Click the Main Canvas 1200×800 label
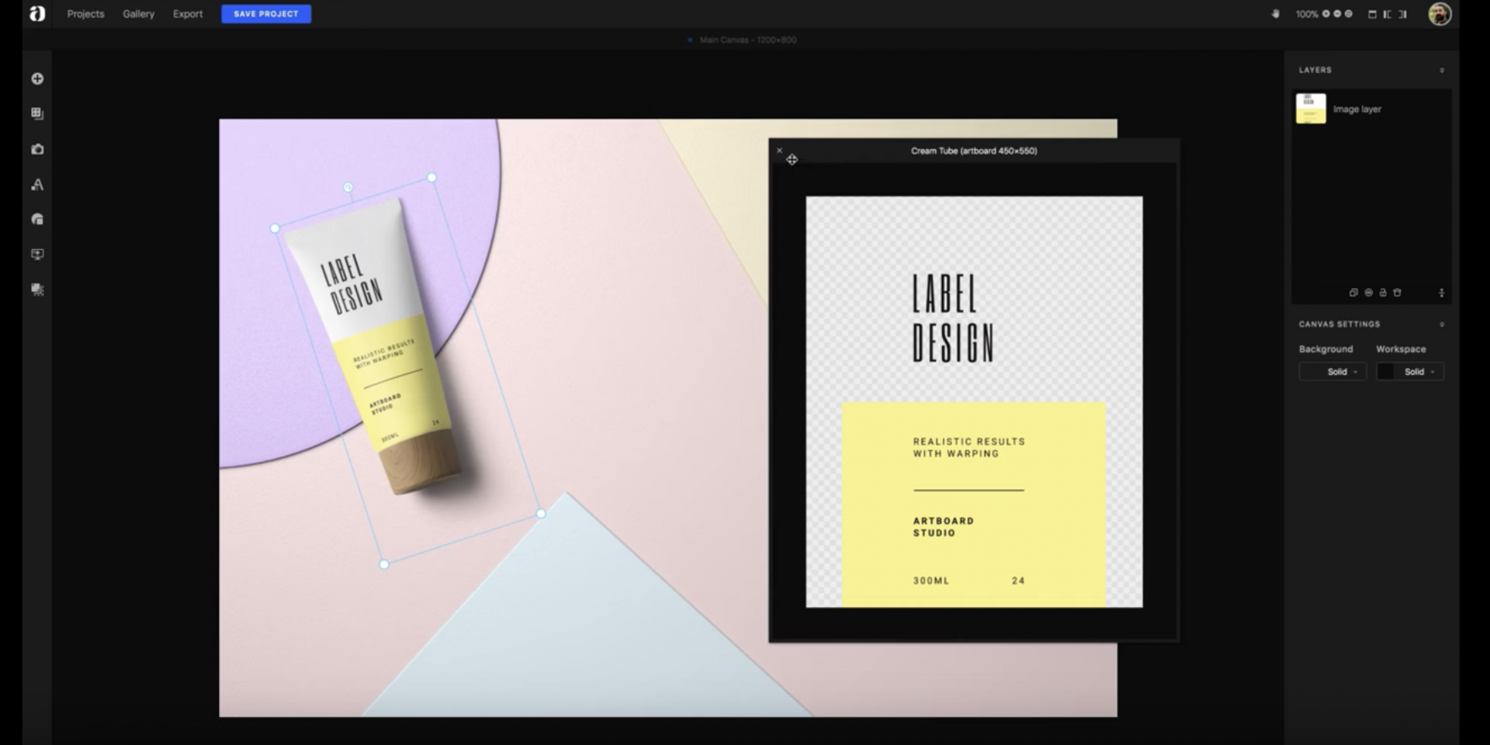This screenshot has width=1490, height=745. pyautogui.click(x=748, y=40)
